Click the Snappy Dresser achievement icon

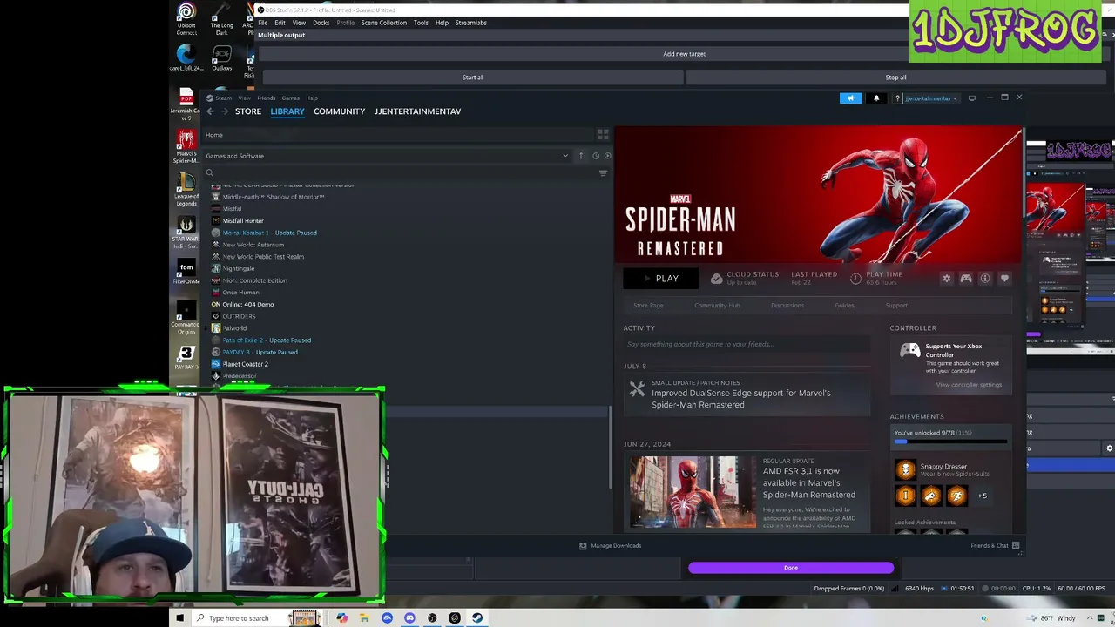(x=906, y=470)
